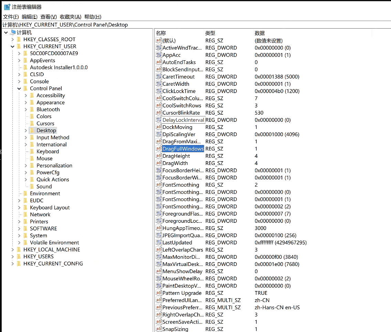Click the 类型 column header
391x332 pixels.
210,33
